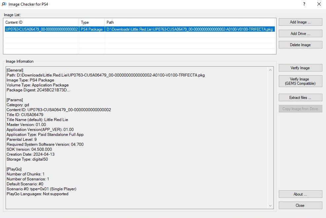Run Verify Image (GEMS Compatible)
Image resolution: width=326 pixels, height=218 pixels.
[x=300, y=81]
